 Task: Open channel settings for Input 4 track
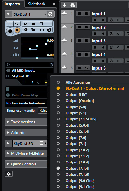(111, 61)
